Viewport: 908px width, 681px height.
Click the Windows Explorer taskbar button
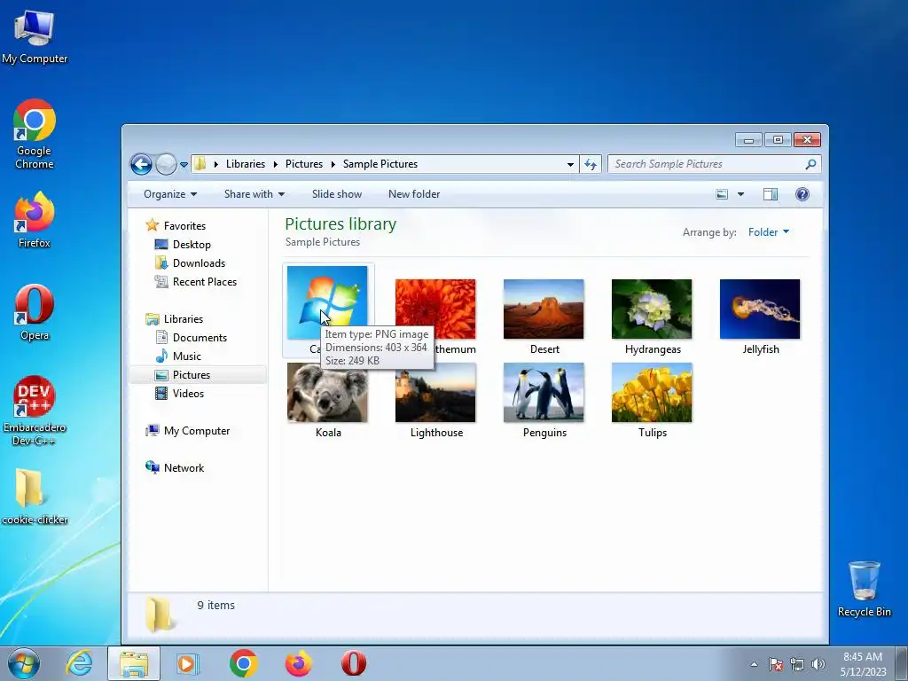[134, 663]
